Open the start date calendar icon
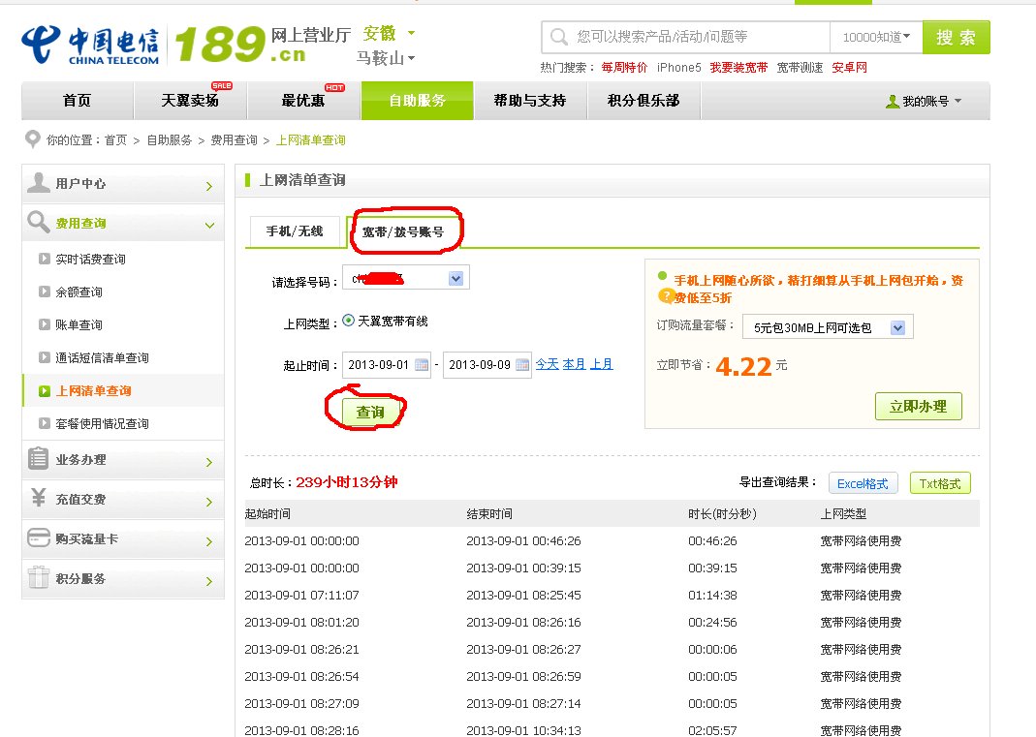Screen dimensions: 1036x737 [422, 365]
